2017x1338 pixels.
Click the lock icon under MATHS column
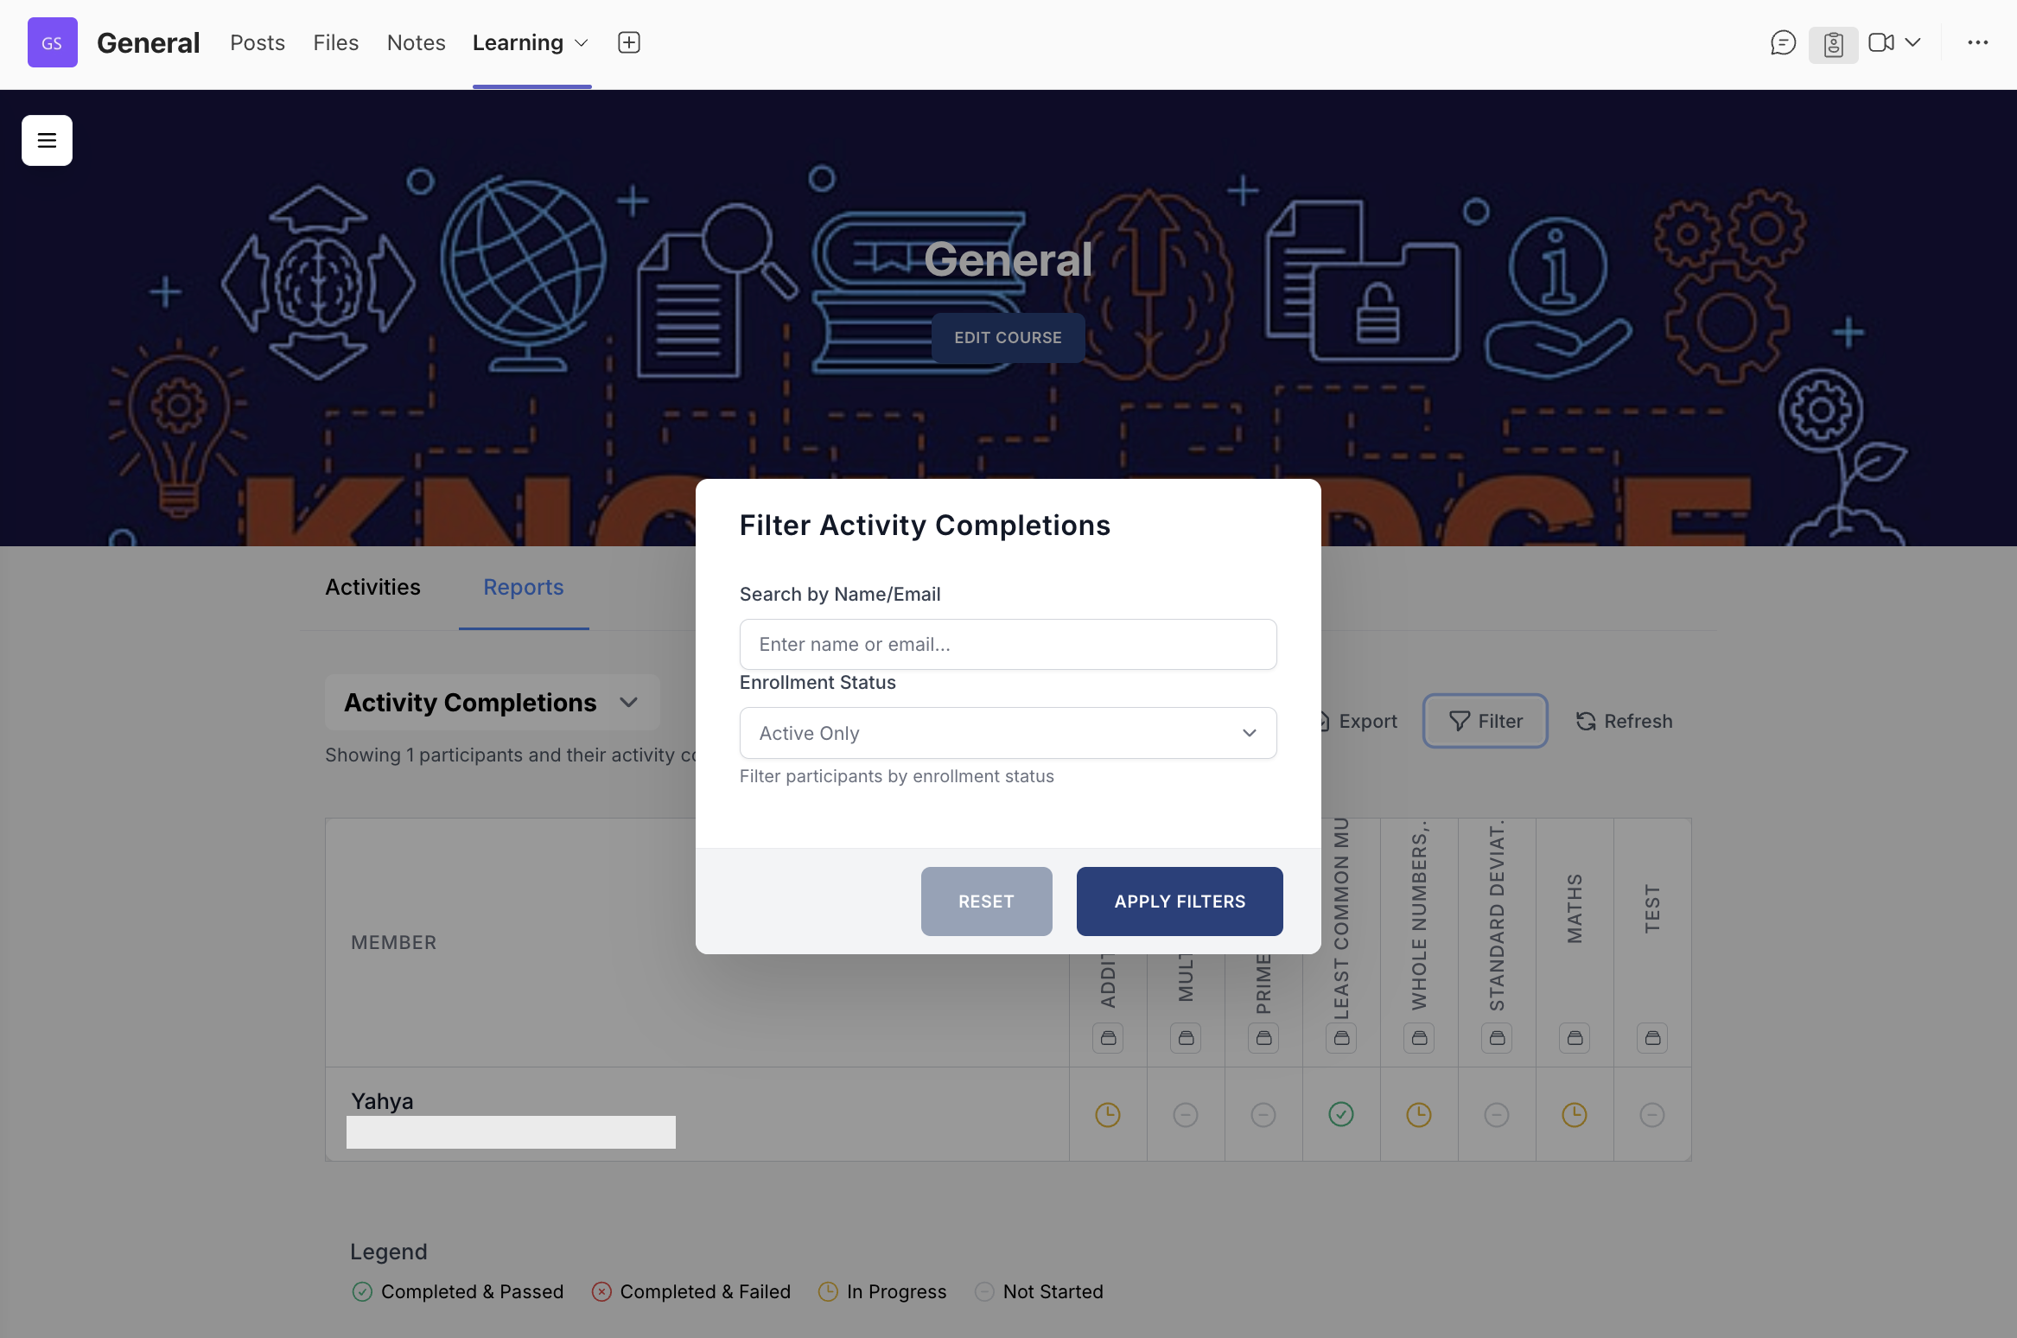[1575, 1037]
